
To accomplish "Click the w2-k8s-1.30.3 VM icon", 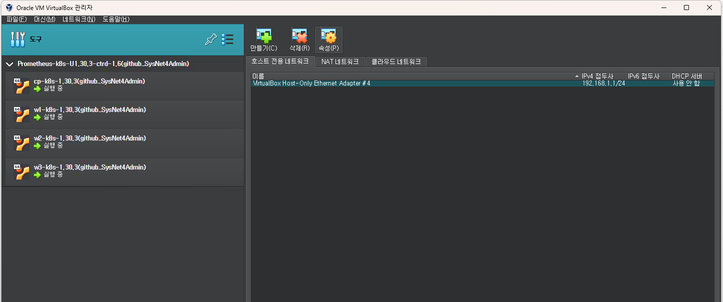I will point(22,143).
